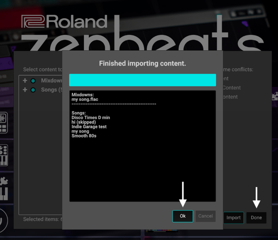Click the 'Select content to' label
Screen dimensions: 278x240
point(43,70)
